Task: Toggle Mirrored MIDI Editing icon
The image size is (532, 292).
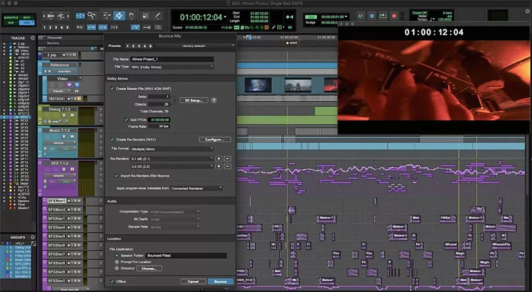Action: [x=147, y=27]
